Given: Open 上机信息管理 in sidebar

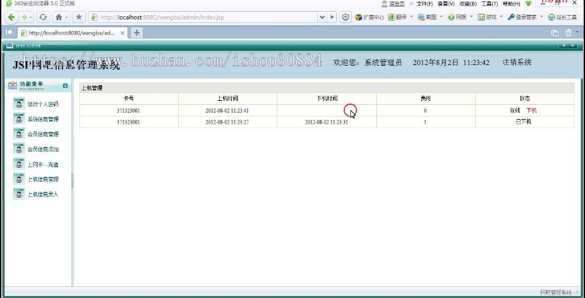Looking at the screenshot, I should click(43, 179).
